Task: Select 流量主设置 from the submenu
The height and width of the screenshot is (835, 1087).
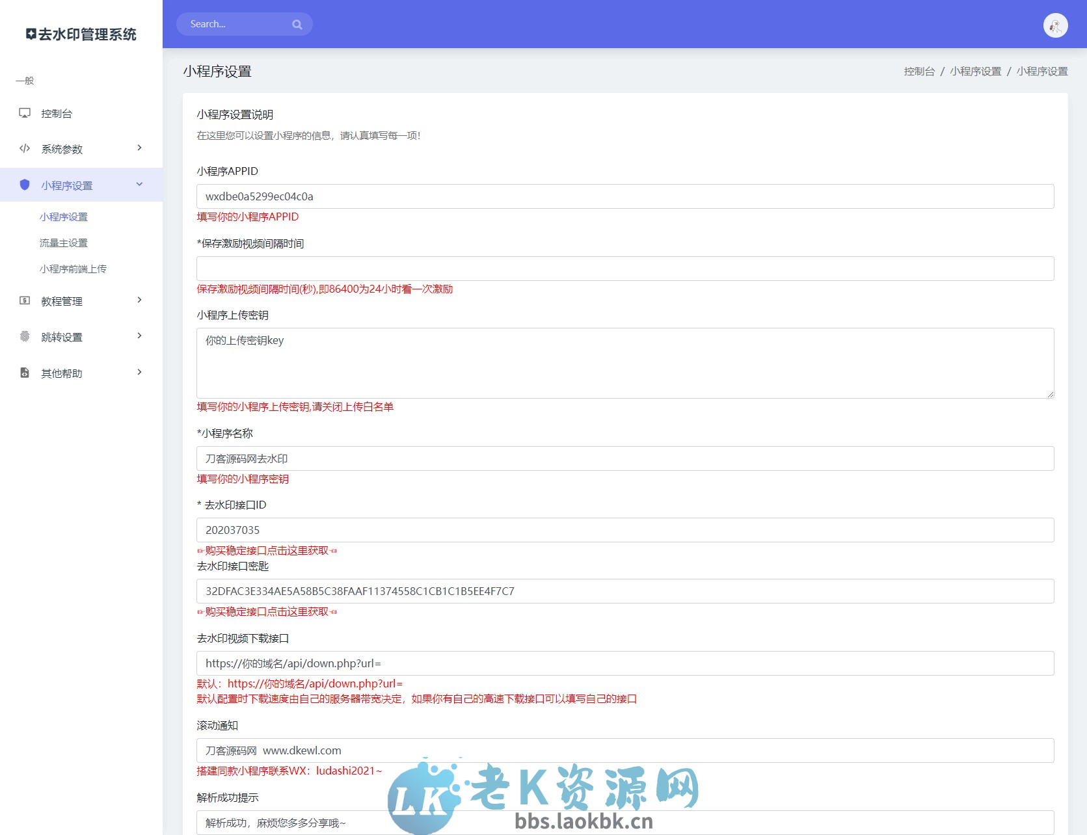Action: (x=64, y=243)
